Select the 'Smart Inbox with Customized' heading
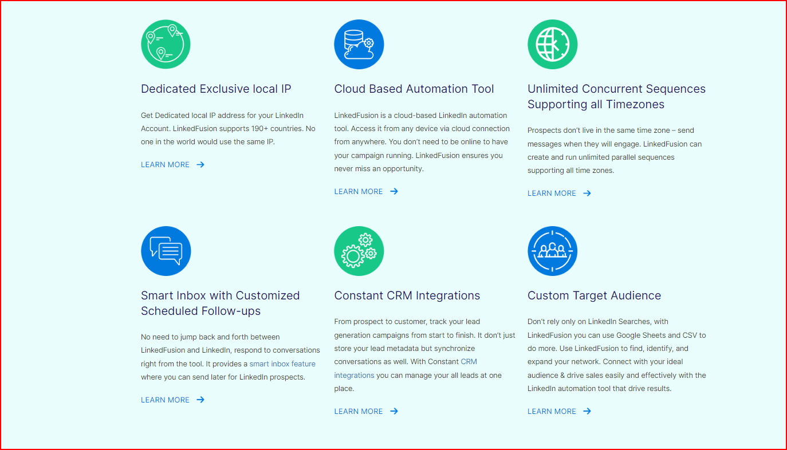This screenshot has width=787, height=450. (x=221, y=303)
